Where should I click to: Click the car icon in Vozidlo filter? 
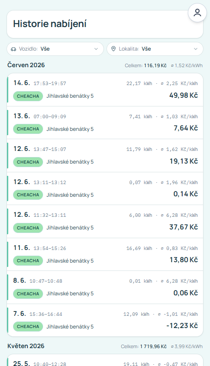click(x=13, y=49)
